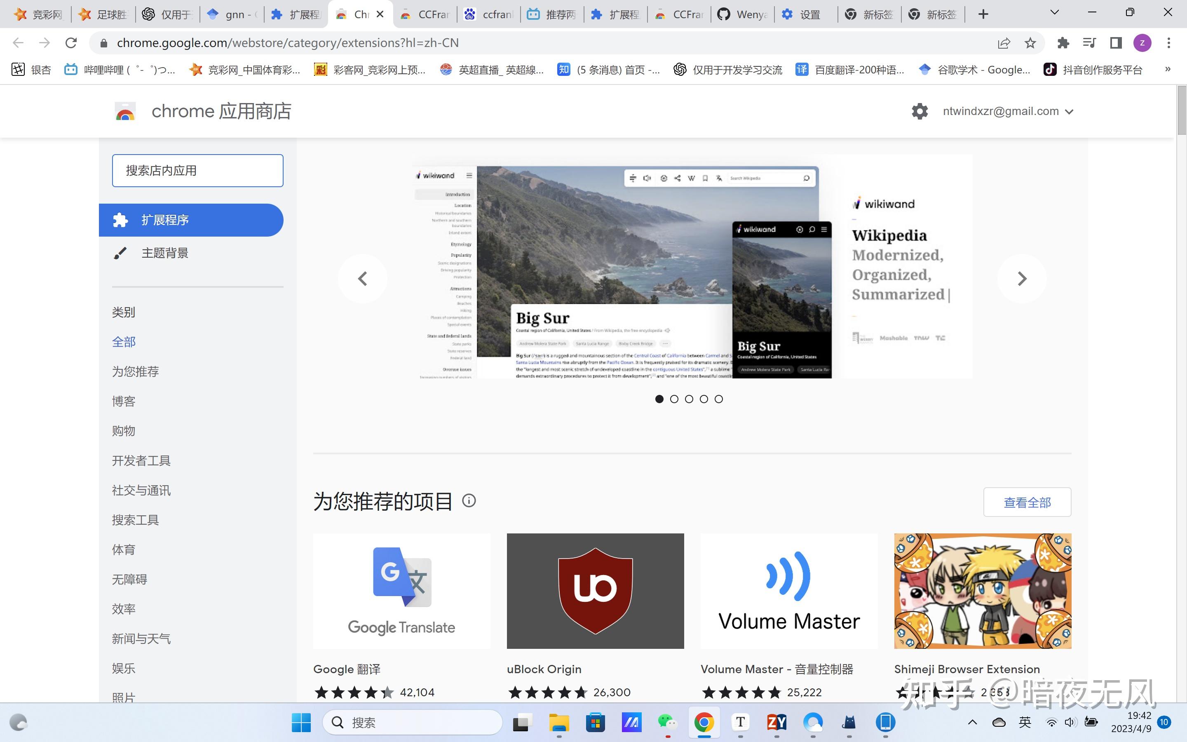Filter by 搜索工具 category
Viewport: 1187px width, 742px height.
[x=135, y=520]
